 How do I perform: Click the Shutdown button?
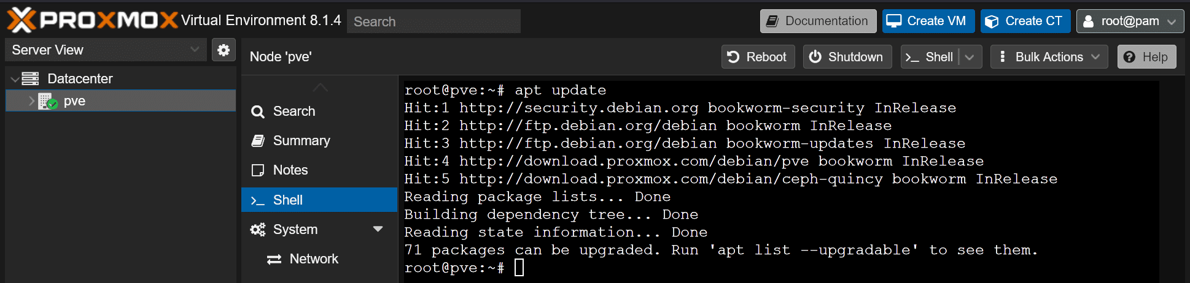[x=847, y=57]
